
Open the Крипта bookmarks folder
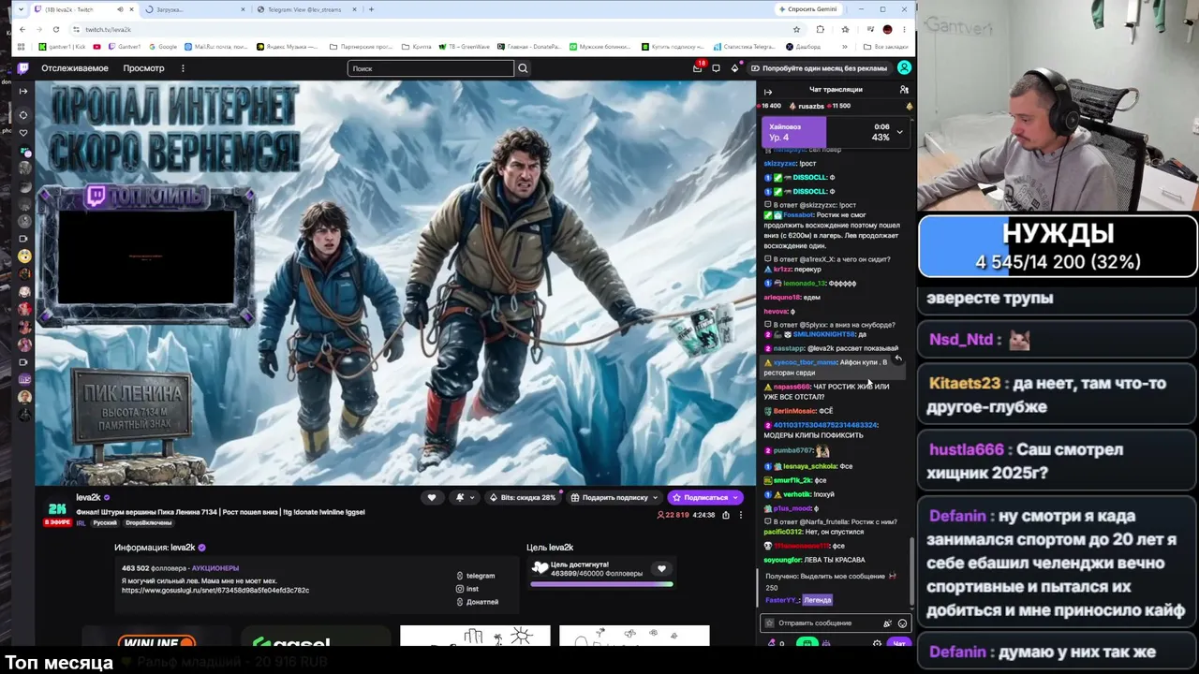coord(417,47)
